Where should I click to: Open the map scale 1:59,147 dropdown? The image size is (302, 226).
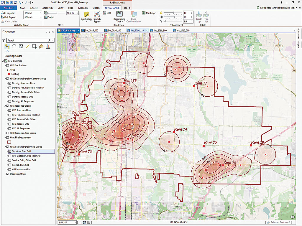click(x=67, y=222)
